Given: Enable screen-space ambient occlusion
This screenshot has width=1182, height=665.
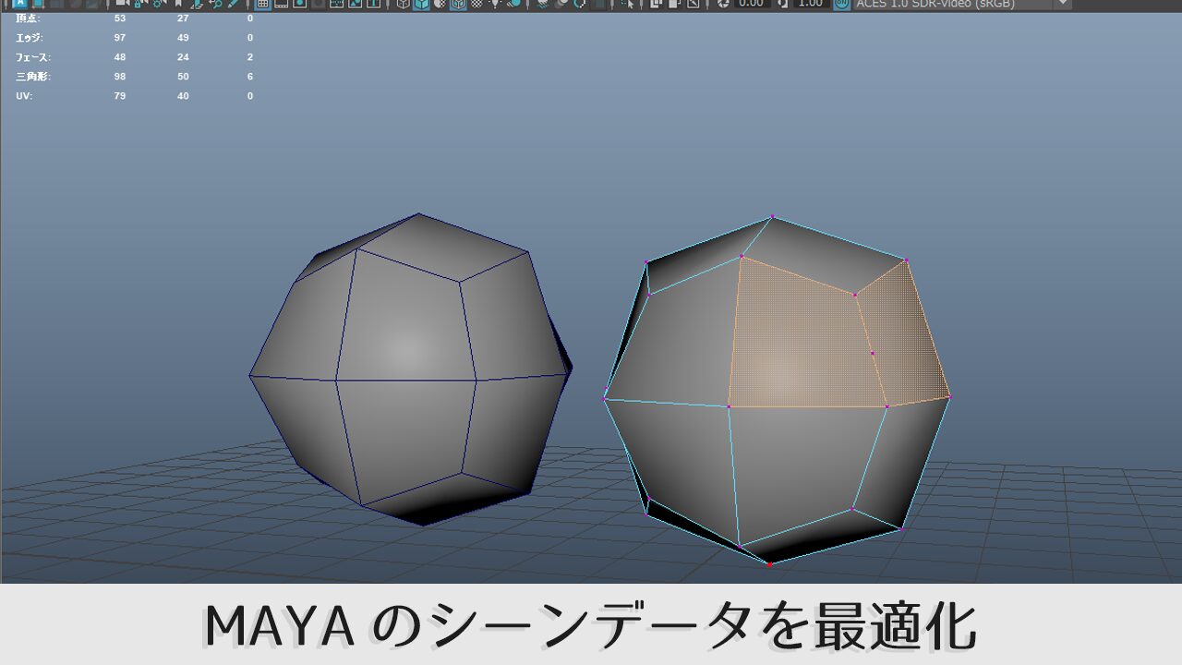Looking at the screenshot, I should tap(562, 6).
